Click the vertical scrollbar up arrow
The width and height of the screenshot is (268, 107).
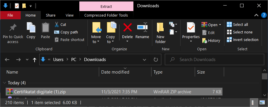265,70
